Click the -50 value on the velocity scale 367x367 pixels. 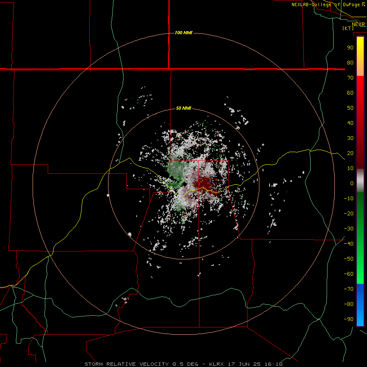(349, 259)
